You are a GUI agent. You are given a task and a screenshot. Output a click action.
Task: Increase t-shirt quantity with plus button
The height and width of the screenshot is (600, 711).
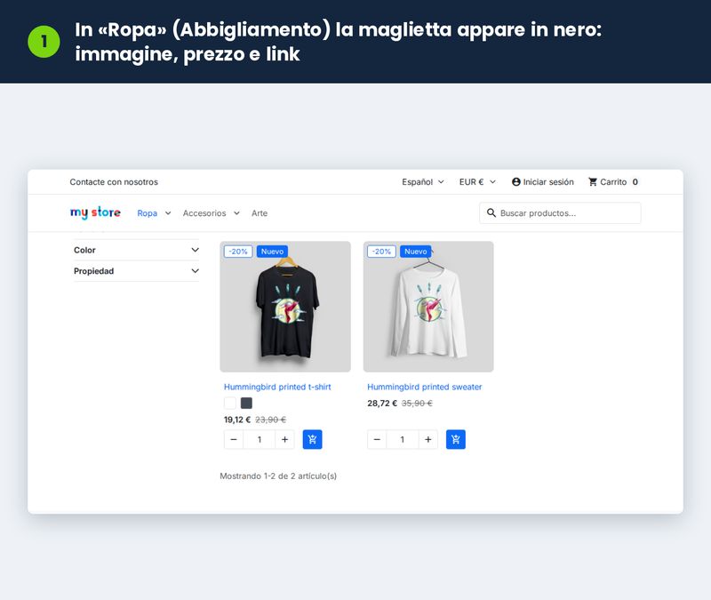284,439
